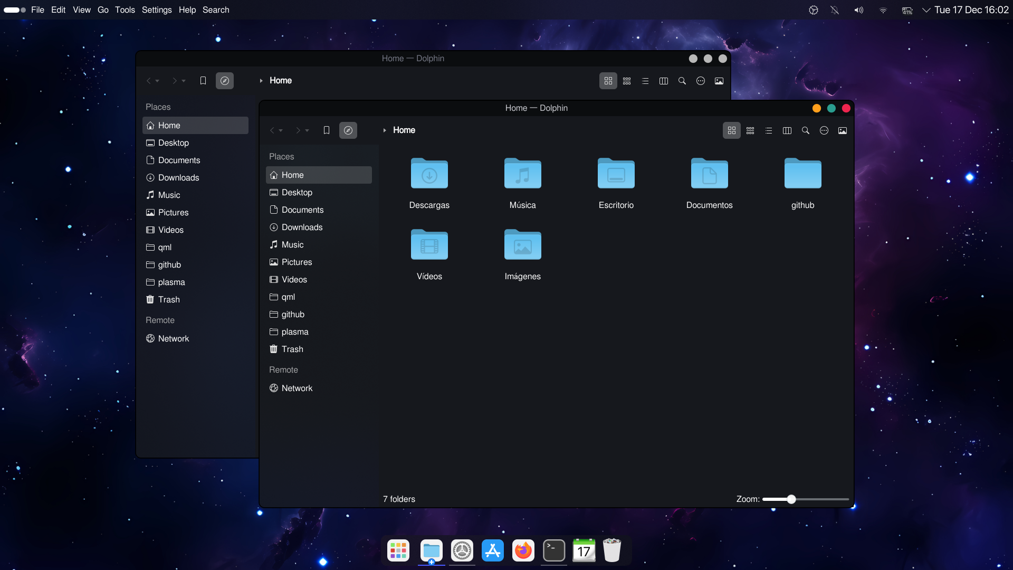Screen dimensions: 1013x570
Task: Toggle the compass location button in front window
Action: point(348,130)
